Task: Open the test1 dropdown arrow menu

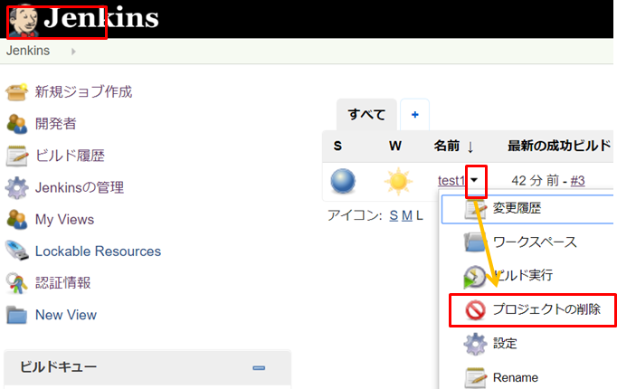Action: coord(475,181)
